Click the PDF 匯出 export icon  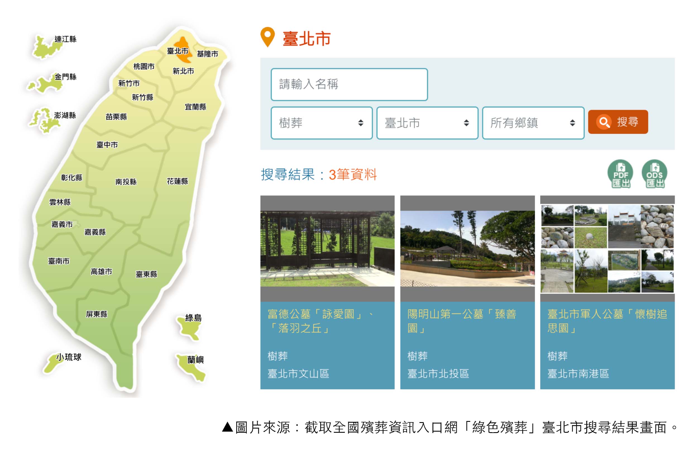point(620,174)
